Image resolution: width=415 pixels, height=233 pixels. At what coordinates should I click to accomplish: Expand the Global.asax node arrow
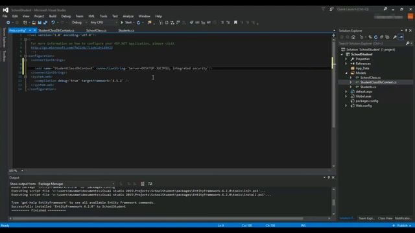[346, 96]
